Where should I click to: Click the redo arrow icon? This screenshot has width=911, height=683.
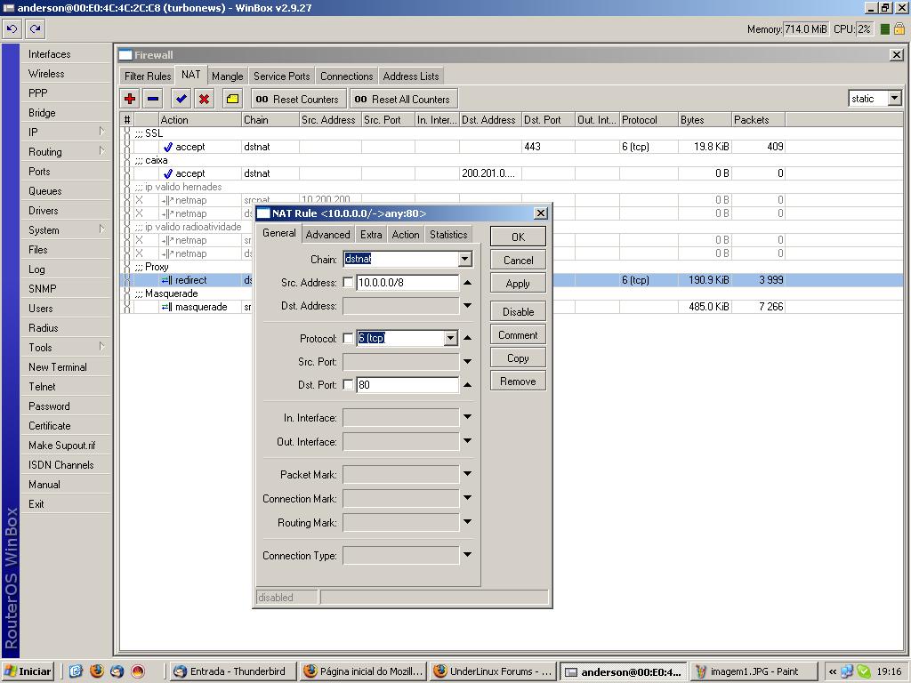(x=35, y=28)
